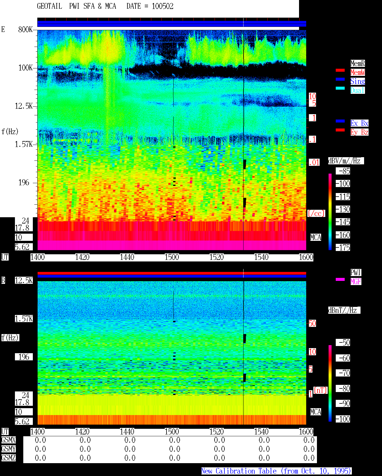Click the "MGF" legend text
This screenshot has height=476, width=382.
[x=356, y=281]
